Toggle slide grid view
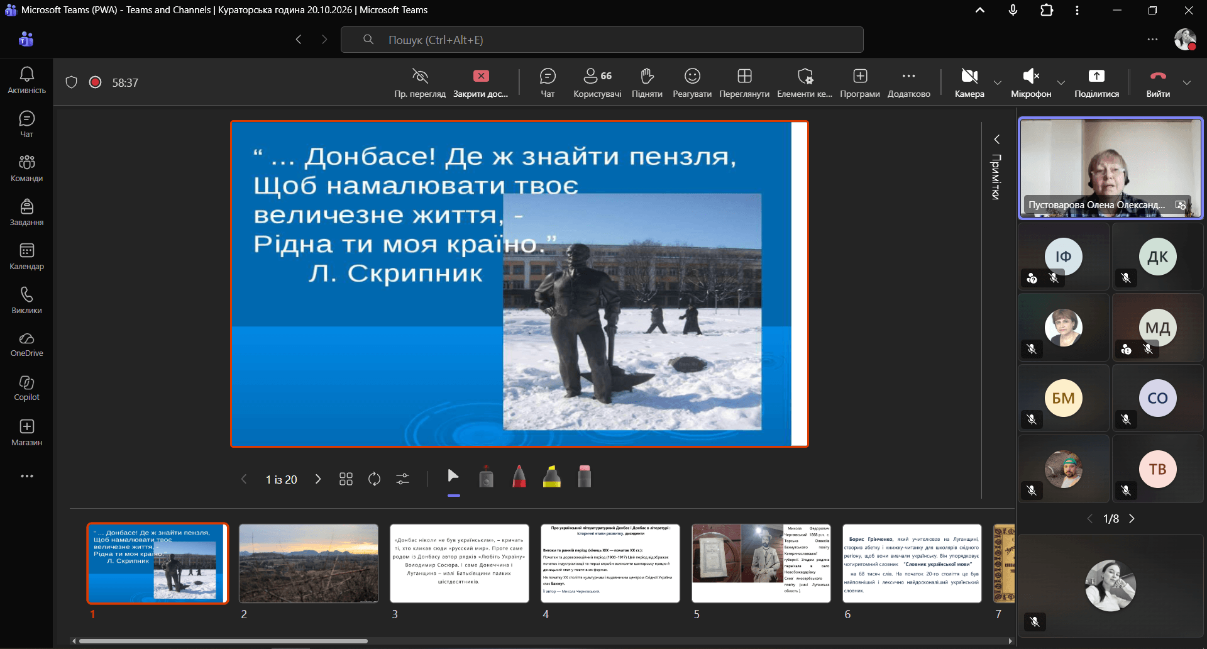This screenshot has width=1207, height=649. point(346,479)
